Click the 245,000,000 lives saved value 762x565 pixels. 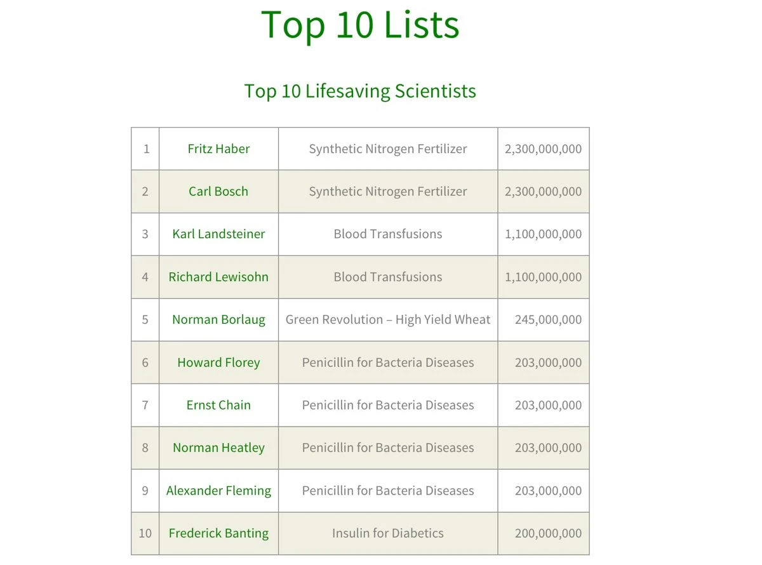click(548, 320)
